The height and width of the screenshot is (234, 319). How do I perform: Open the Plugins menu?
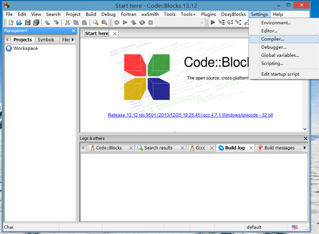208,14
